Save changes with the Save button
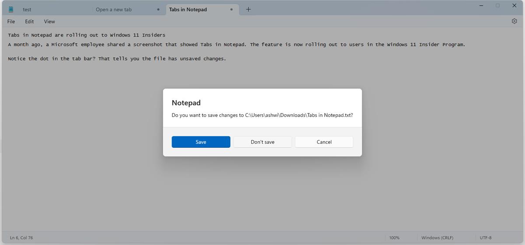Image resolution: width=525 pixels, height=245 pixels. (x=201, y=142)
